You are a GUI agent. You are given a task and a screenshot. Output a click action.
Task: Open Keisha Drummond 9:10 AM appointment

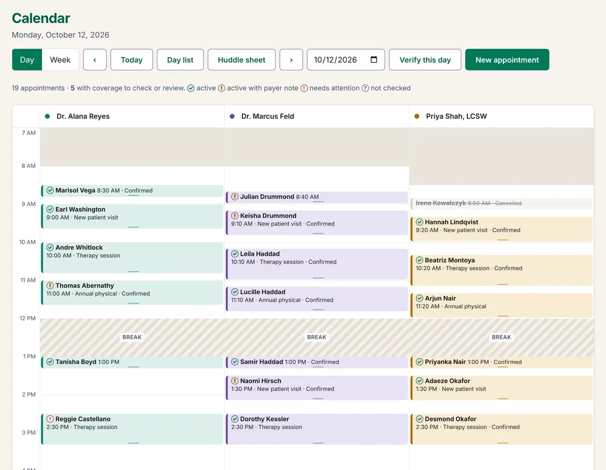(x=317, y=223)
